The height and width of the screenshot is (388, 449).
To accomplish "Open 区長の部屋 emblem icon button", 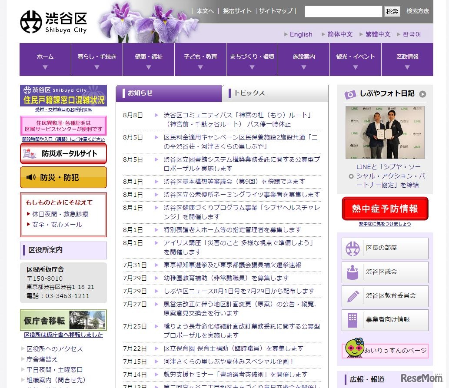I will 353,249.
